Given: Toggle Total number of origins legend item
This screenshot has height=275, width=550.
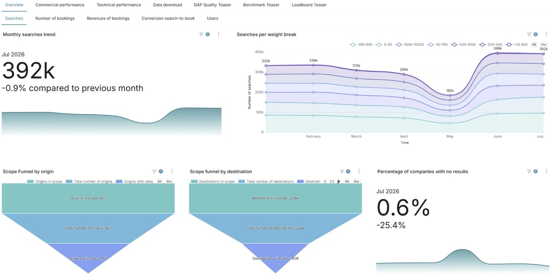Looking at the screenshot, I should point(89,181).
